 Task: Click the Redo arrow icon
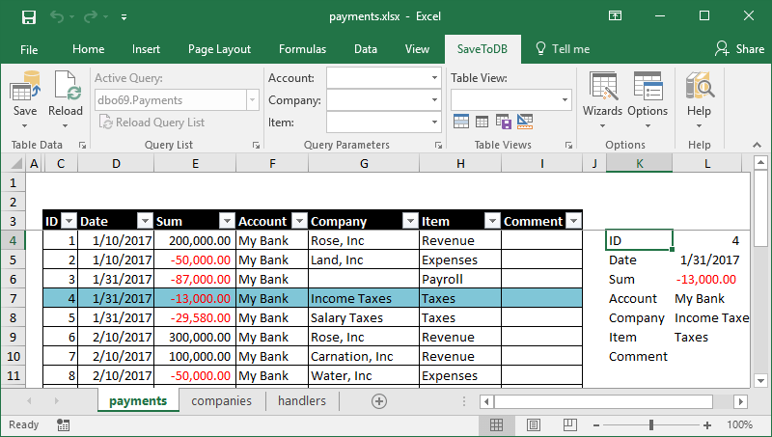tap(91, 17)
